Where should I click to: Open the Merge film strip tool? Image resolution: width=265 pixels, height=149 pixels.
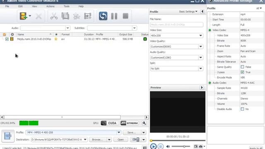[x=65, y=16]
